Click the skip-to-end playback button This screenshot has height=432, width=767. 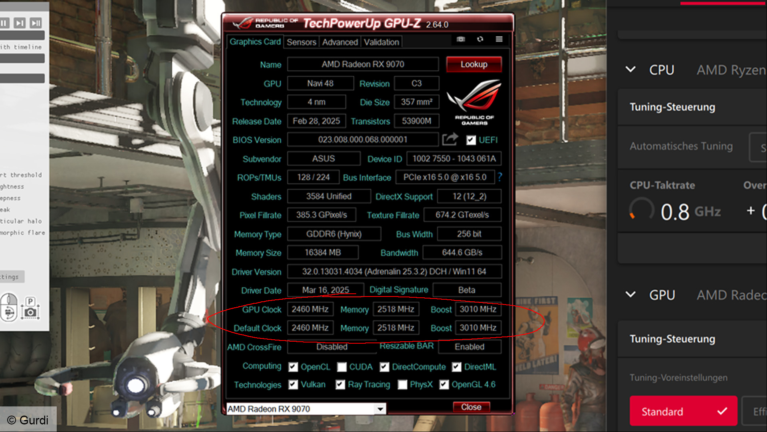click(36, 23)
